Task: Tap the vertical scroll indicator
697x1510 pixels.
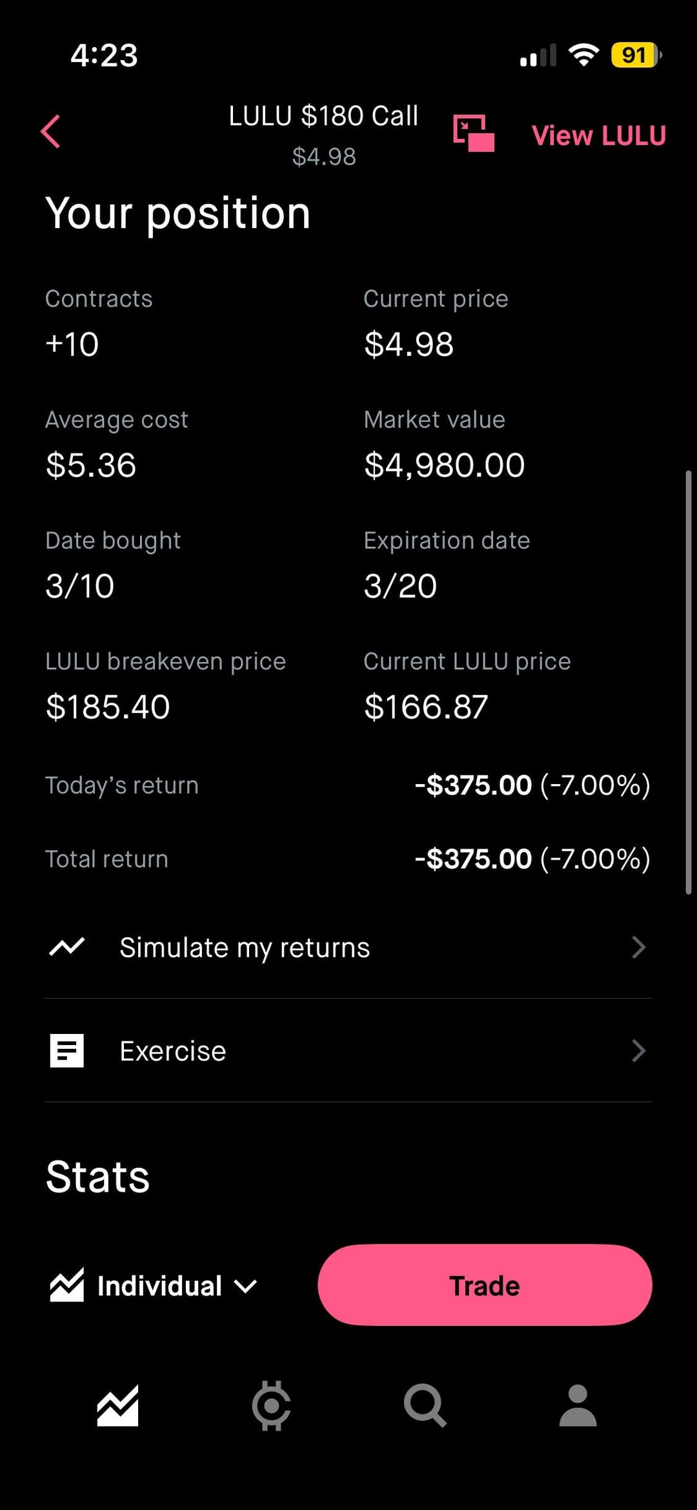Action: (689, 681)
